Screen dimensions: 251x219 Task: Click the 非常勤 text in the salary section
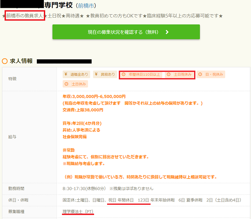pos(69,150)
